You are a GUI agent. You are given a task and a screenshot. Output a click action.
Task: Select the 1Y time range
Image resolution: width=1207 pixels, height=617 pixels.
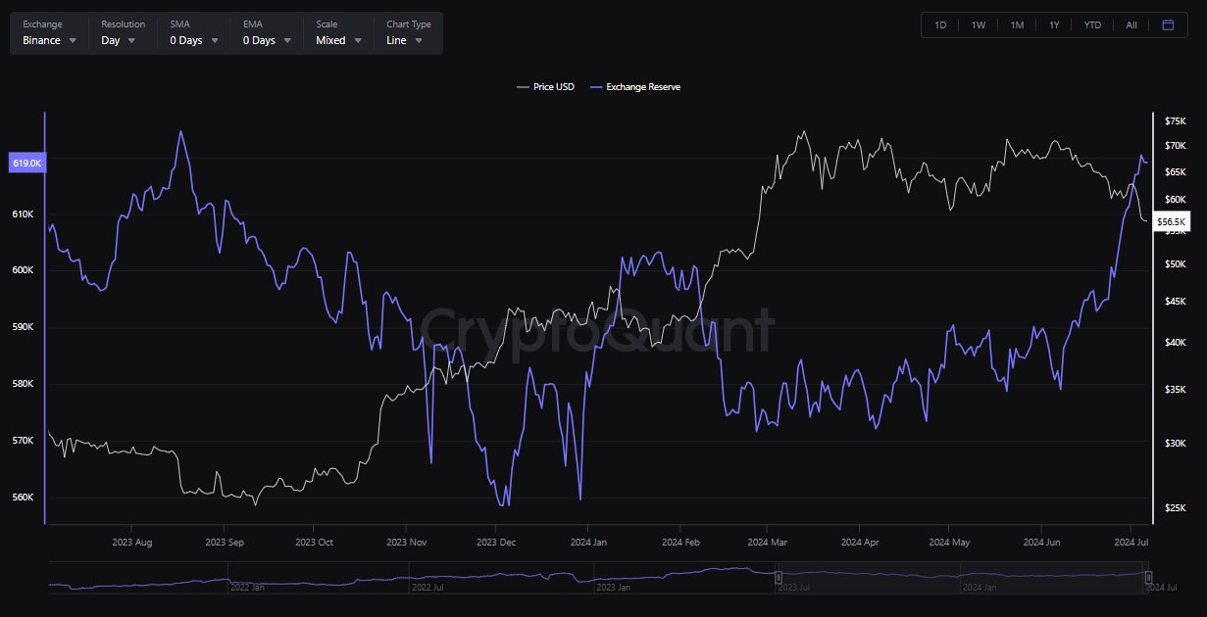pos(1054,24)
